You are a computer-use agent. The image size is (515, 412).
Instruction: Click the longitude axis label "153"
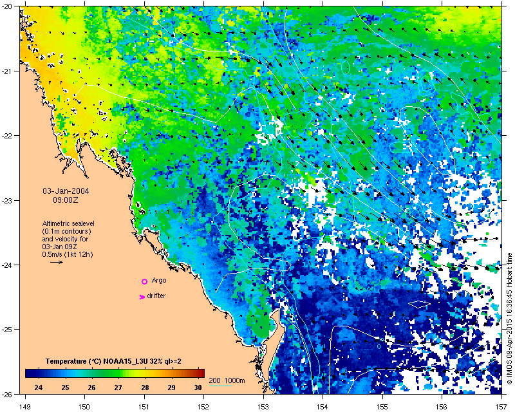point(263,407)
